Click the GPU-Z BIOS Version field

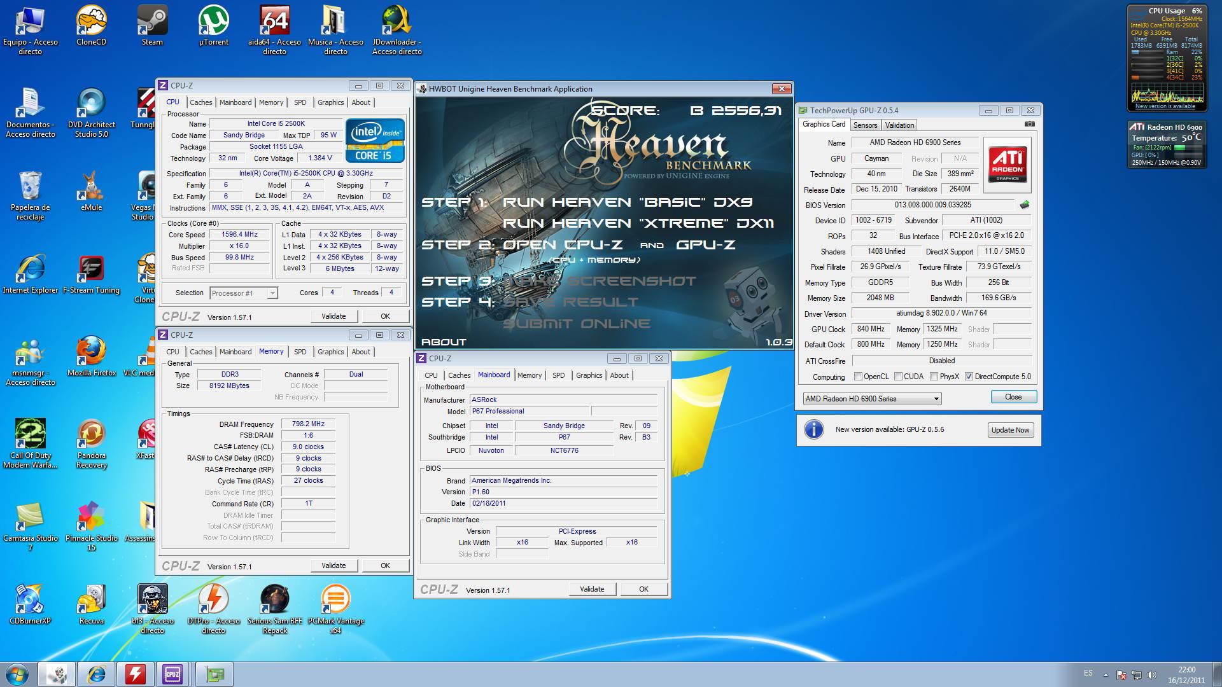[x=932, y=205]
